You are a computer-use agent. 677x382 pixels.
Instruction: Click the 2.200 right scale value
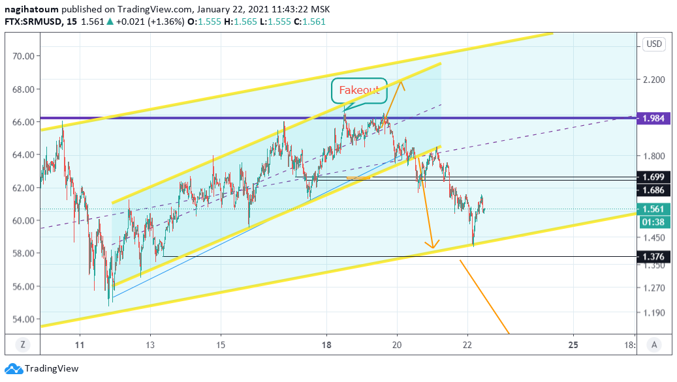click(654, 80)
